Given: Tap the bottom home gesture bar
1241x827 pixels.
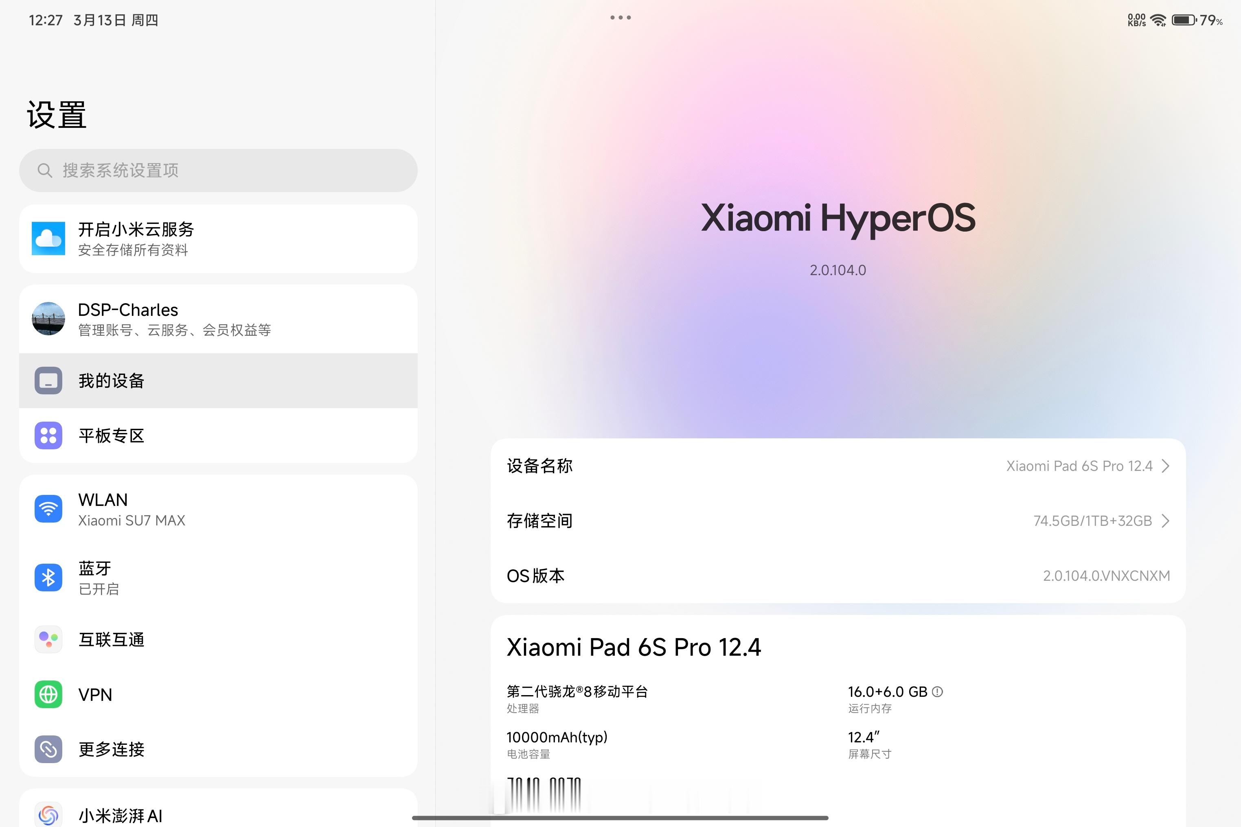Looking at the screenshot, I should 620,818.
